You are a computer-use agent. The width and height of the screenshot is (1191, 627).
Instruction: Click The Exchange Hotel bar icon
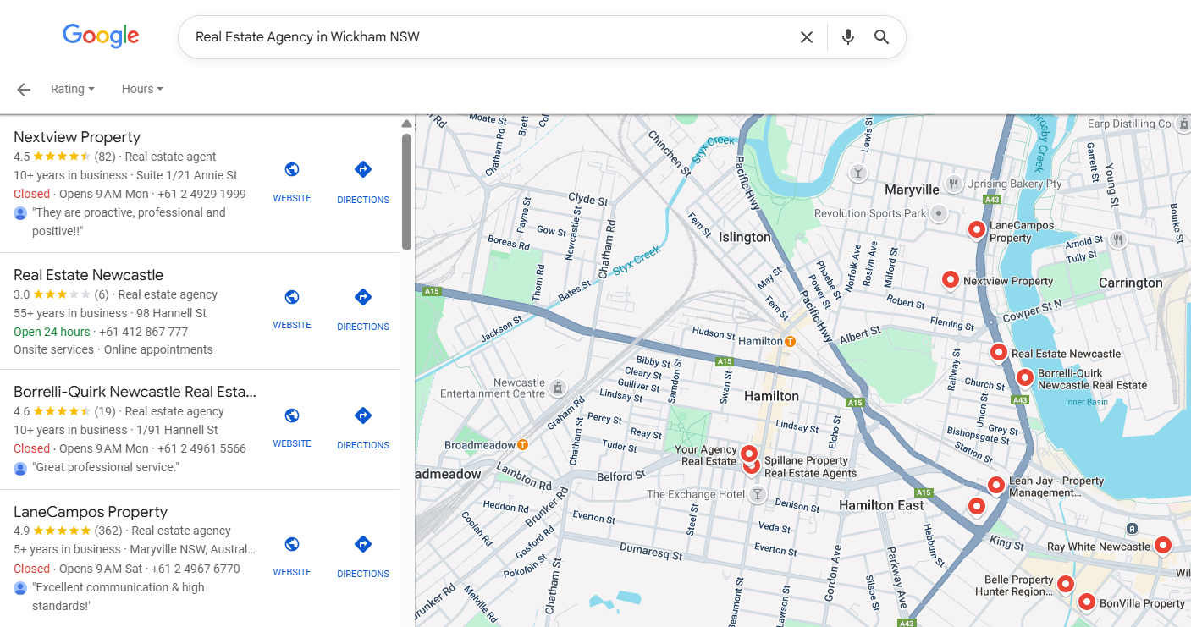coord(758,494)
